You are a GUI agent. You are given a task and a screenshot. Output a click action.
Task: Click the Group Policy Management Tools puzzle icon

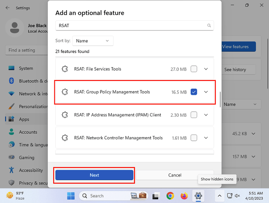pyautogui.click(x=65, y=92)
